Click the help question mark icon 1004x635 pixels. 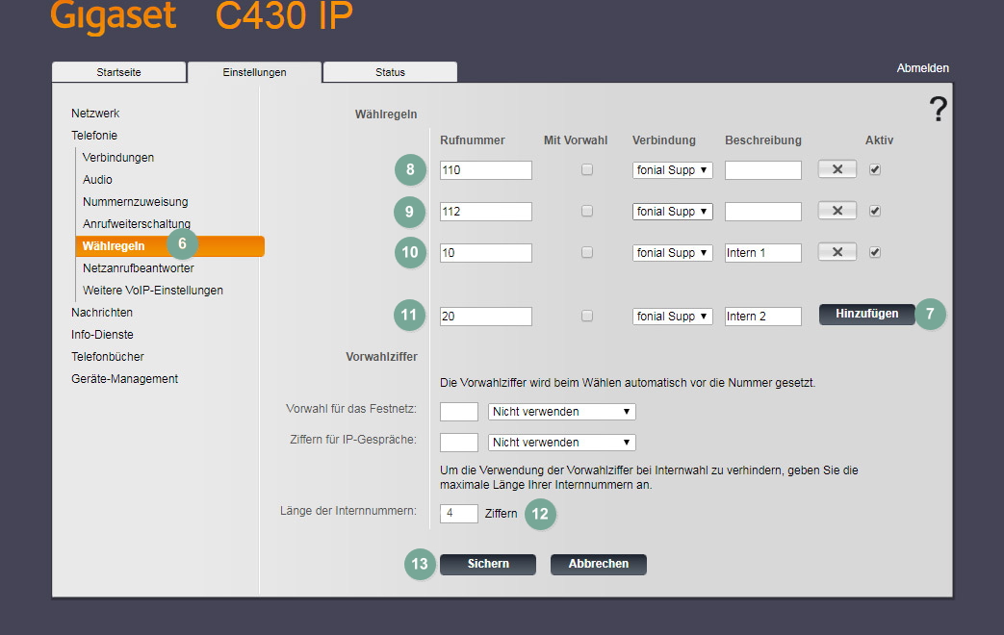click(938, 110)
